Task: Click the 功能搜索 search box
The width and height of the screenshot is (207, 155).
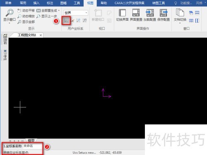Action: click(x=186, y=3)
